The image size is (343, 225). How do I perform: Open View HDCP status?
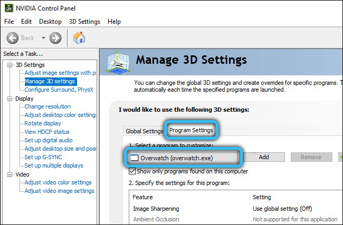(47, 132)
